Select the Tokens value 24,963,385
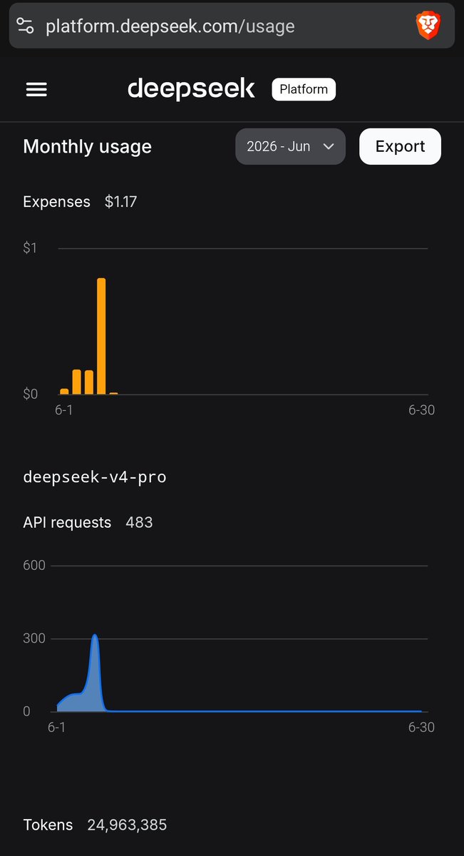Viewport: 464px width, 856px height. [x=127, y=825]
